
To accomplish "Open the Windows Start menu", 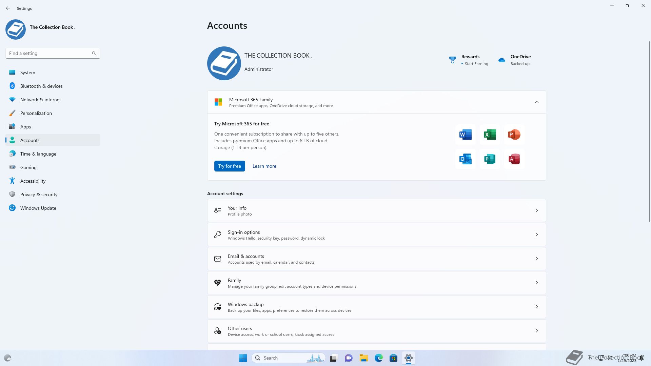I will [243, 358].
